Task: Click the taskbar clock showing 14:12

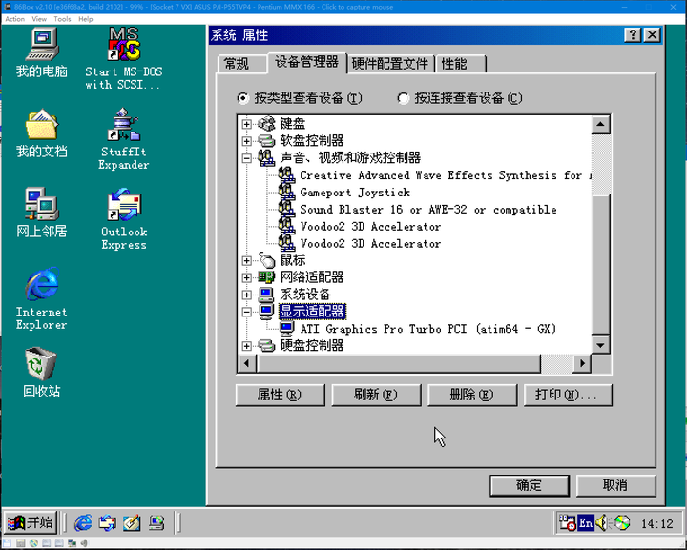Action: coord(656,523)
